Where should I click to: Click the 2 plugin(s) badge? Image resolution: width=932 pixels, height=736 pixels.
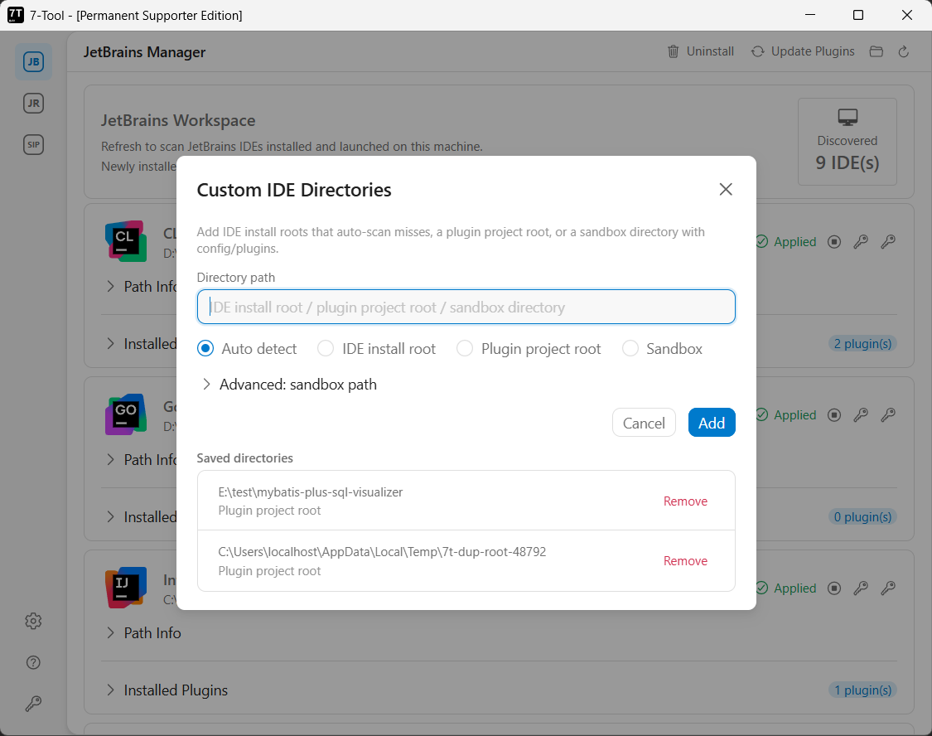862,344
